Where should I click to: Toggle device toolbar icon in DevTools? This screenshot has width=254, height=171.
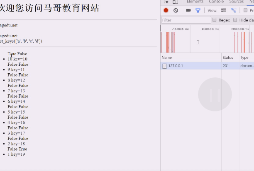tap(175, 2)
